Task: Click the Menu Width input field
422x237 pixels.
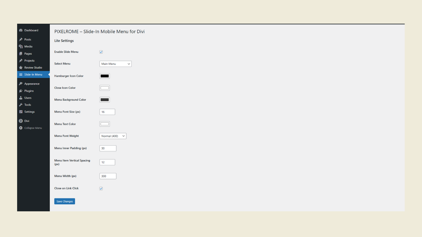Action: (107, 176)
